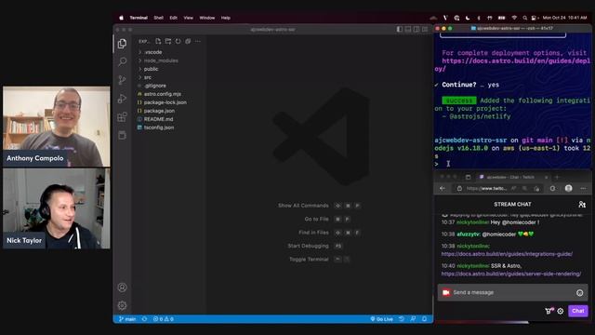The width and height of the screenshot is (595, 335).
Task: Click New File icon in Explorer header
Action: [x=158, y=41]
